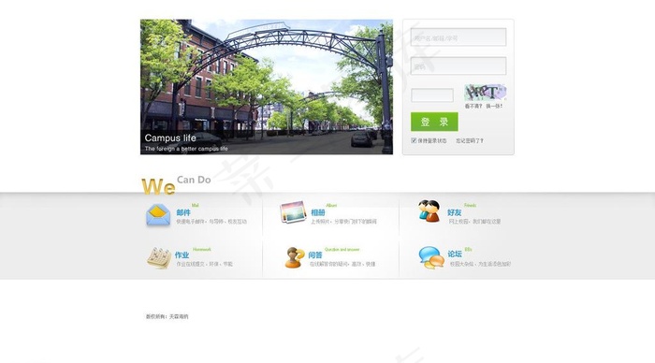The width and height of the screenshot is (655, 363).
Task: Click the Mail envelope icon
Action: (158, 214)
